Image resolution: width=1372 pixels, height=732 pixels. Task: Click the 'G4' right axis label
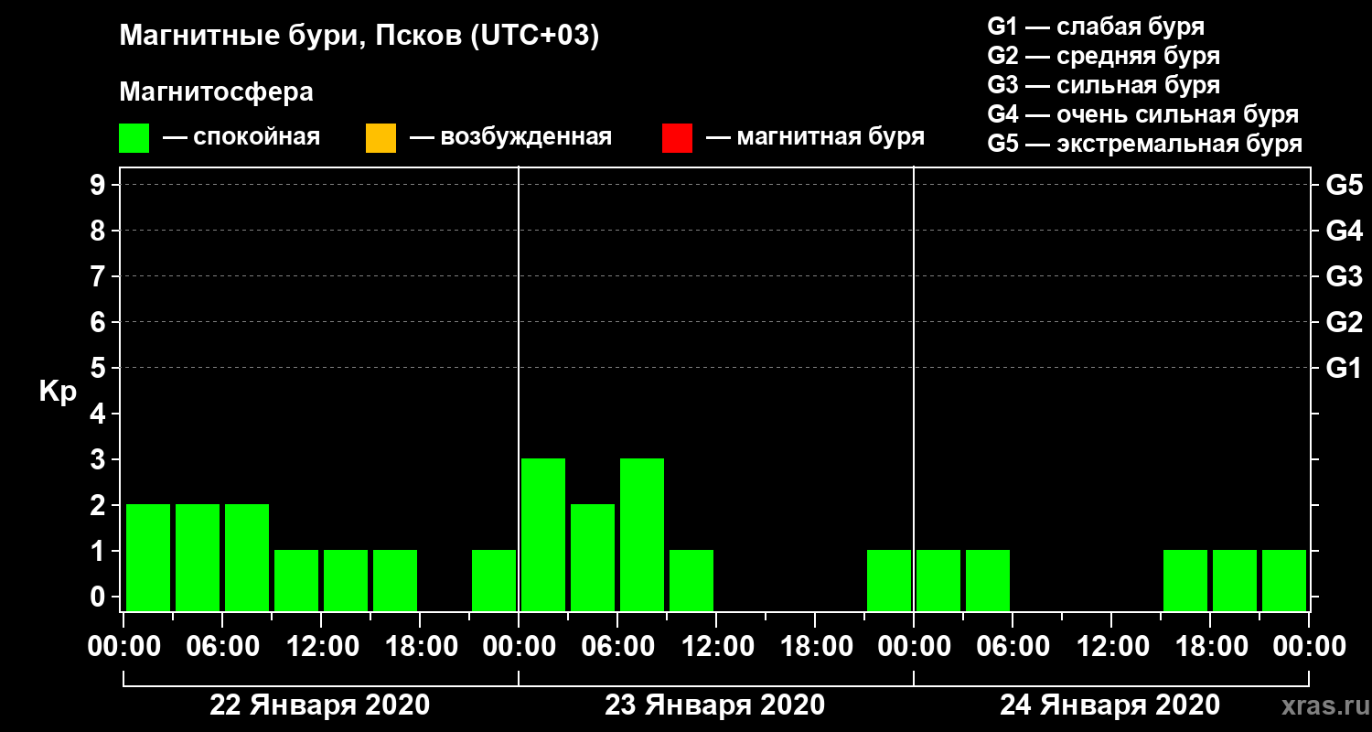coord(1344,231)
